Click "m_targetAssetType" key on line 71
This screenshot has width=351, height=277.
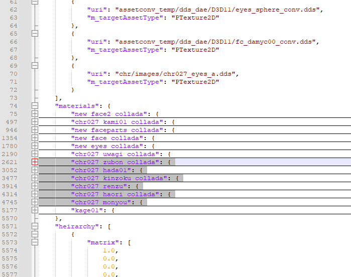125,82
